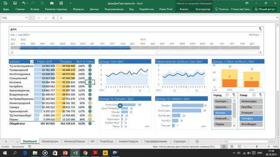Switch to Page Break Preview icon
This screenshot has height=157, width=280.
coord(239,147)
